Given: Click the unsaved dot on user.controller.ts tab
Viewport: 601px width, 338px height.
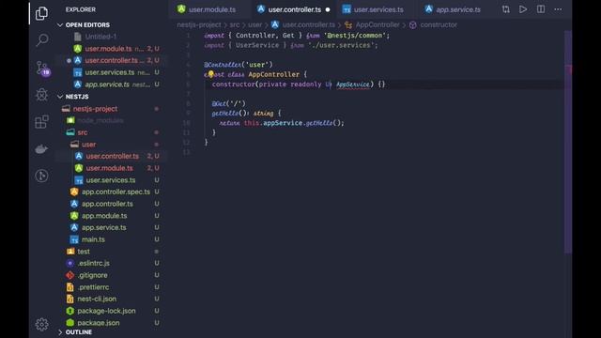Looking at the screenshot, I should pos(328,9).
